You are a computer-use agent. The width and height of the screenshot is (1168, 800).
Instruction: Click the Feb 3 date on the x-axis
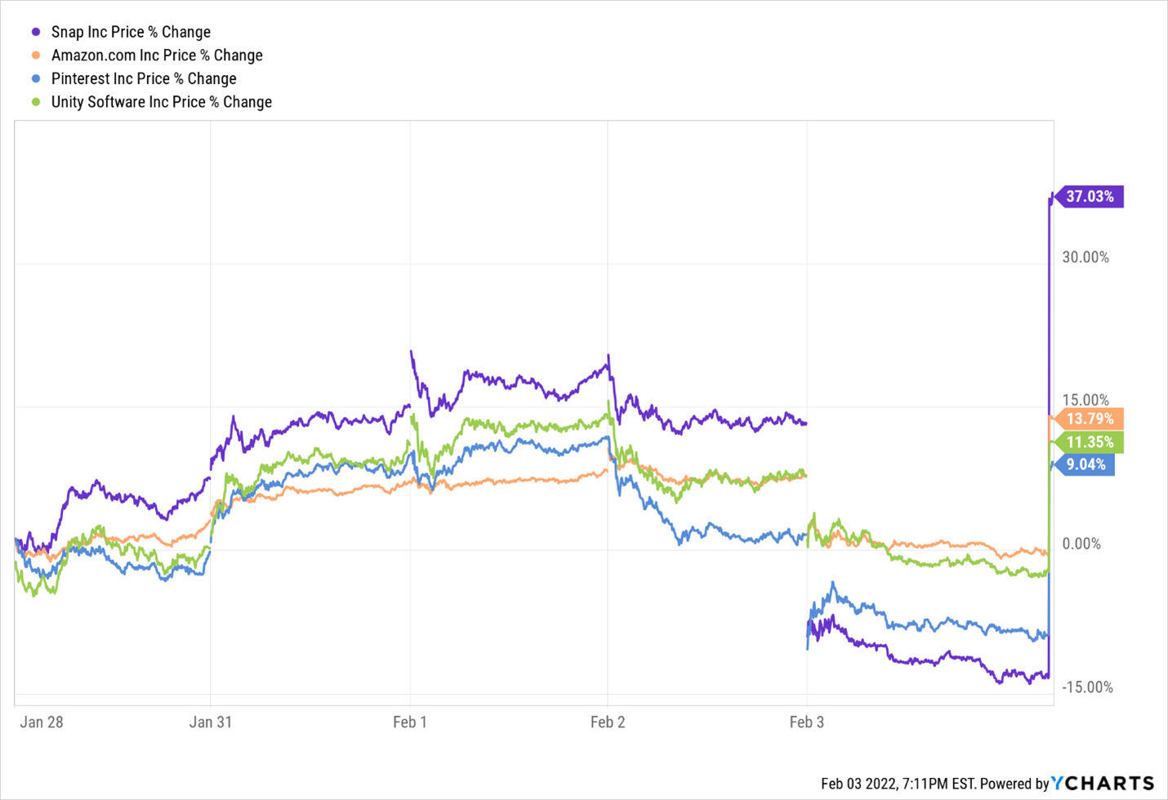click(x=807, y=722)
